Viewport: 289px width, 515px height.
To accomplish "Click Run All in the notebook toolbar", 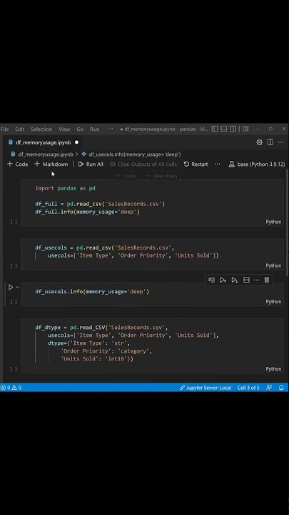I will point(91,164).
